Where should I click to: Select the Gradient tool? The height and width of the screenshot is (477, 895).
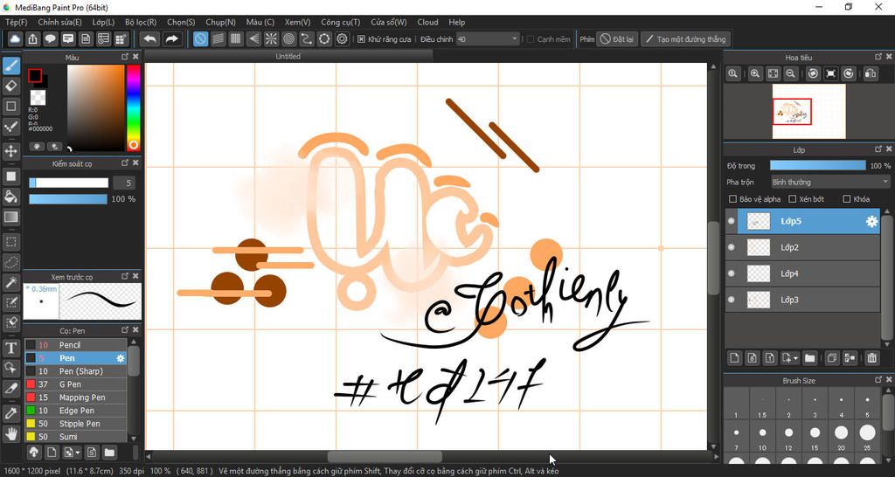click(10, 217)
